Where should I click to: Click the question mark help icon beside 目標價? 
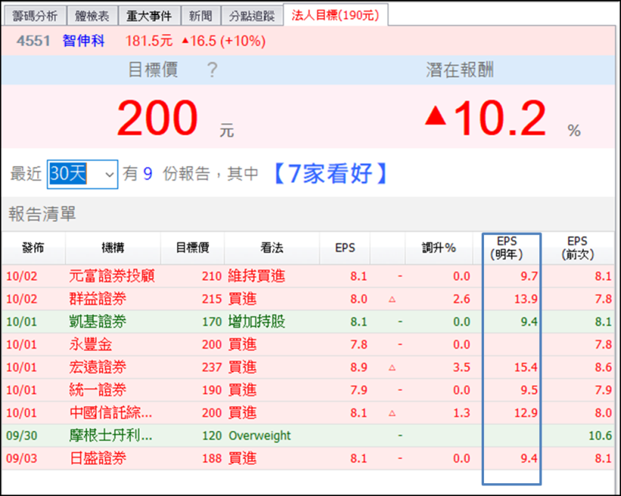click(212, 70)
